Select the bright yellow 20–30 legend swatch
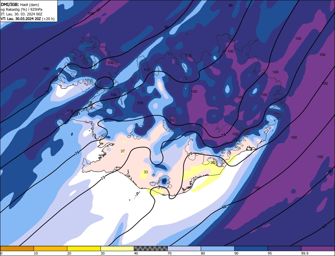Screen dimensions: 335x256 click(x=84, y=248)
